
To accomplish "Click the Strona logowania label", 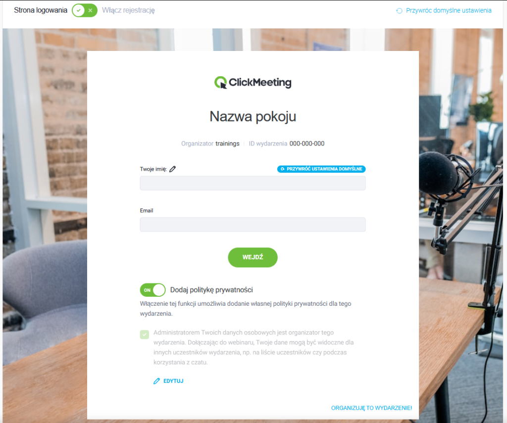I will click(x=41, y=10).
